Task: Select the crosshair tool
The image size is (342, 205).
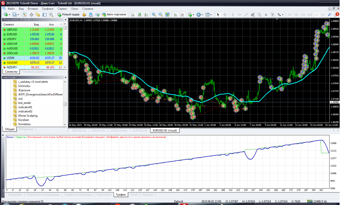Action: [x=225, y=15]
